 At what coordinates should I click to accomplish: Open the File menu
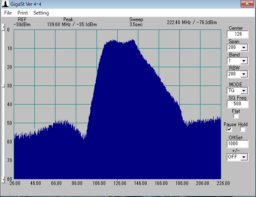pos(8,13)
